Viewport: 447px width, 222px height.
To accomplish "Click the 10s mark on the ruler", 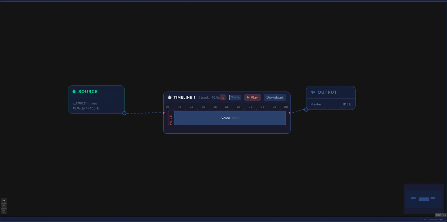I will pyautogui.click(x=286, y=107).
